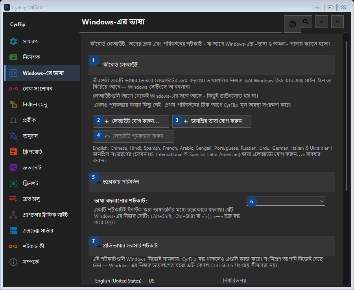This screenshot has height=290, width=354.
Task: Collapse the প্রতি ভাষার সরাসরি শর্টকাট section
Action: (x=212, y=245)
